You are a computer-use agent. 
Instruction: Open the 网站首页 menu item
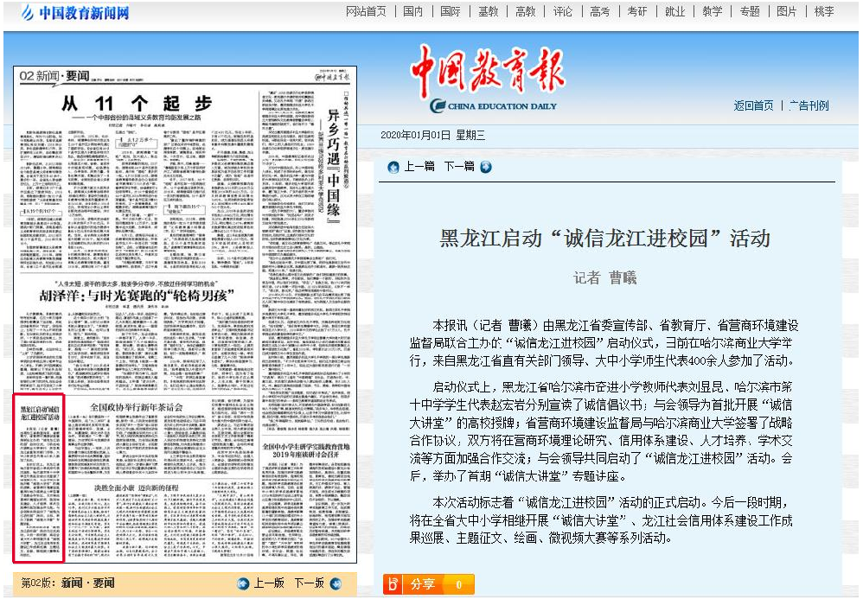click(x=366, y=11)
